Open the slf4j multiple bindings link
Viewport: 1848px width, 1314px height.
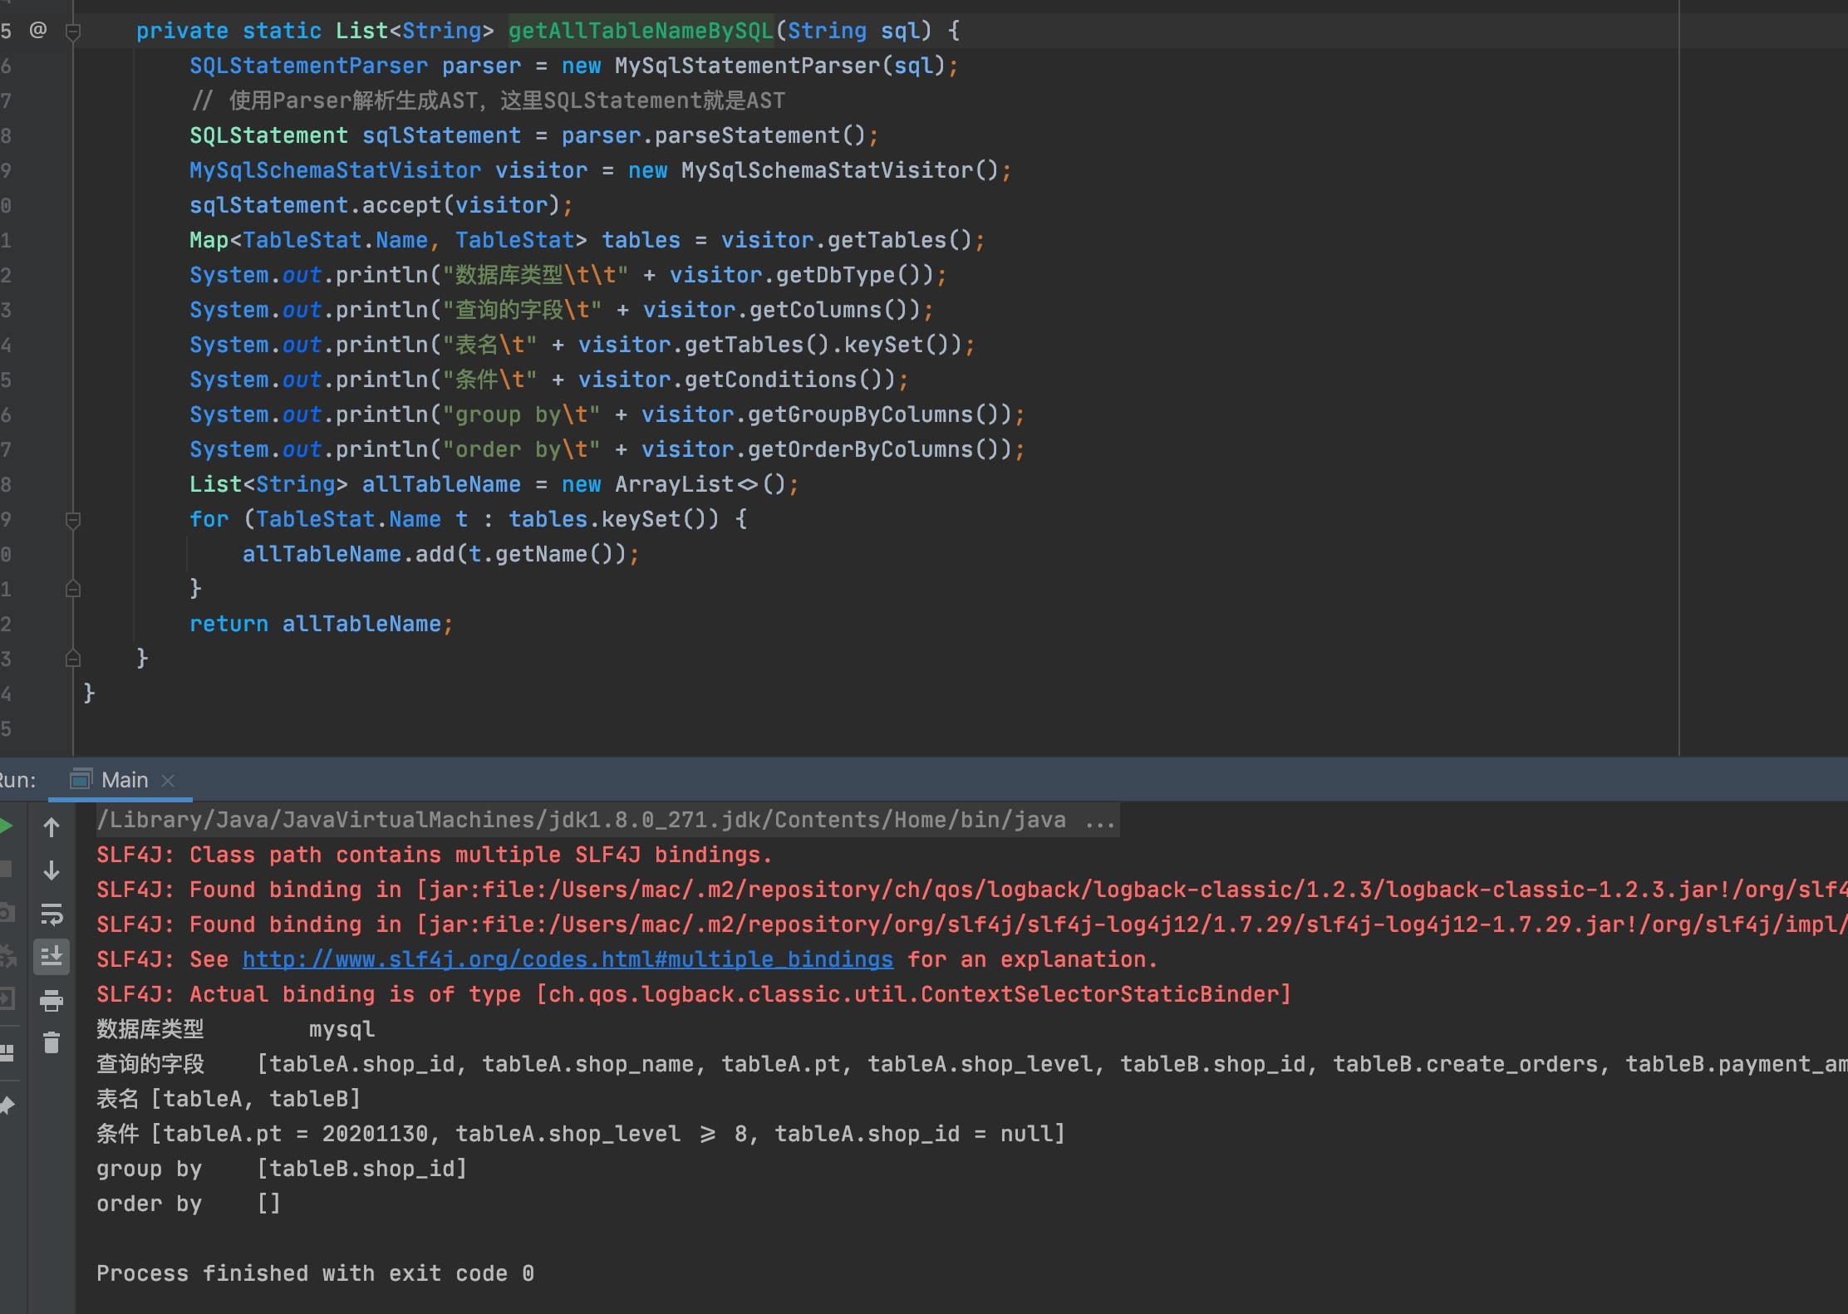point(568,959)
